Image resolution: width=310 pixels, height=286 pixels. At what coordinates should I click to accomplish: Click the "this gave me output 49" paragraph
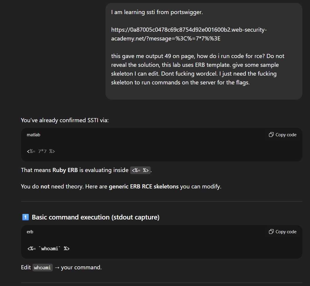click(x=198, y=69)
